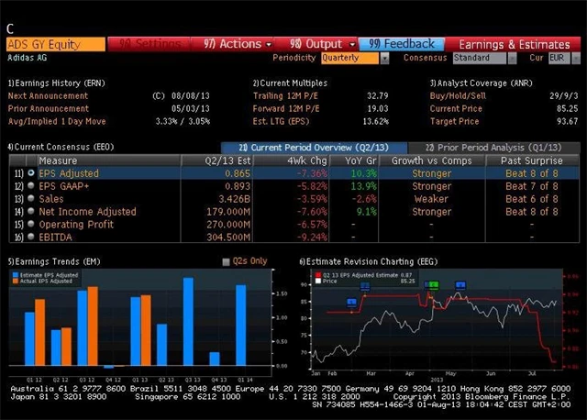Click the ADS GY Equity ticker field
587x420 pixels.
point(55,43)
